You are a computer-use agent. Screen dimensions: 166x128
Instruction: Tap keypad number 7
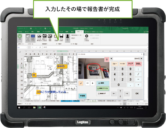click(x=115, y=69)
